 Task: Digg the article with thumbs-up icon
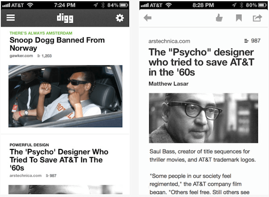coord(219,18)
